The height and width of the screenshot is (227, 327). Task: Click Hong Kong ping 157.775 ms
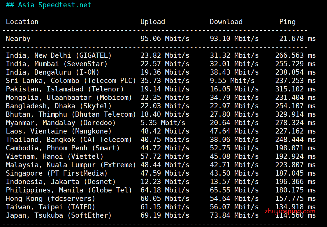coord(295,198)
